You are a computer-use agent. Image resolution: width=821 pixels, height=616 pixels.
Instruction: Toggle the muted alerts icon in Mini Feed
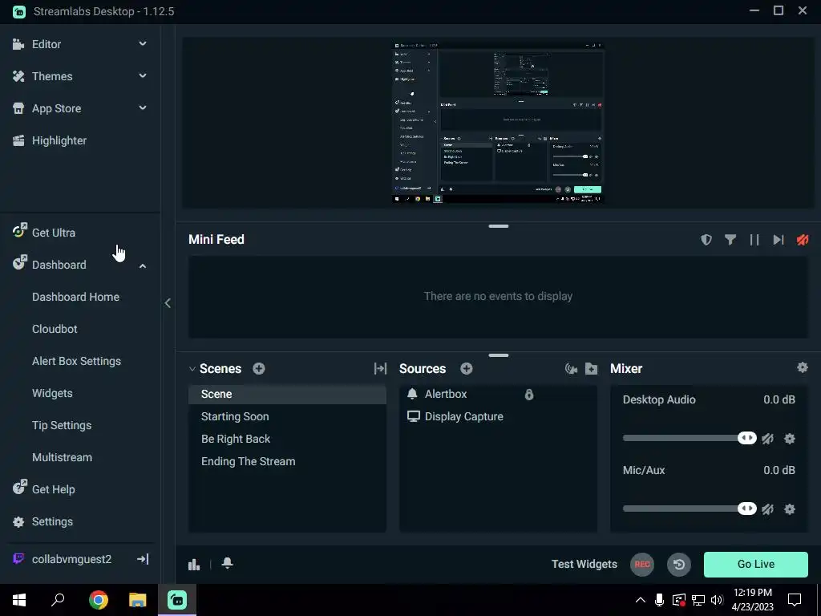point(802,239)
